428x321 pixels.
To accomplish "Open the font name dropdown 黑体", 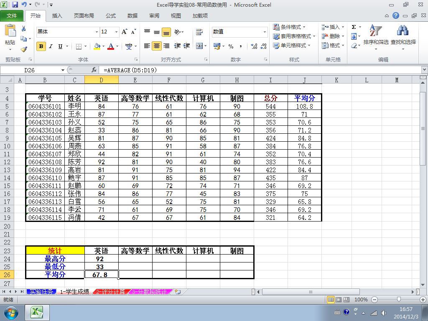I will tap(97, 32).
